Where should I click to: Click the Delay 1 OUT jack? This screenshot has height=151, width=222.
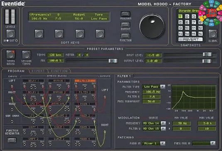point(43,86)
